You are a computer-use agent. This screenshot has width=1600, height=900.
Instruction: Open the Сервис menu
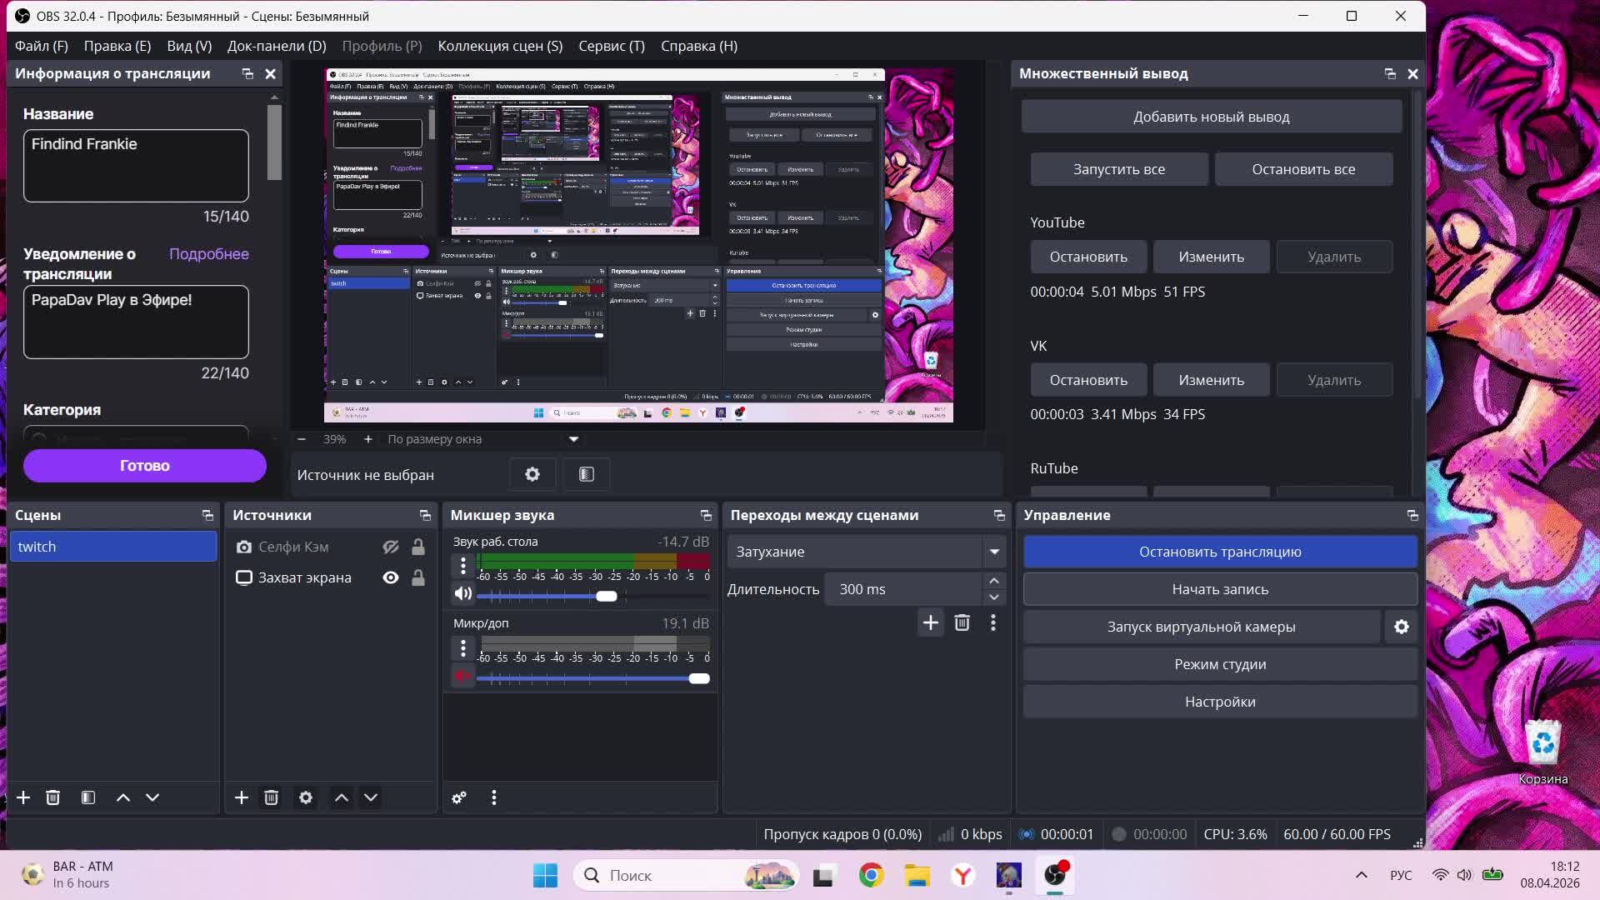[x=611, y=46]
